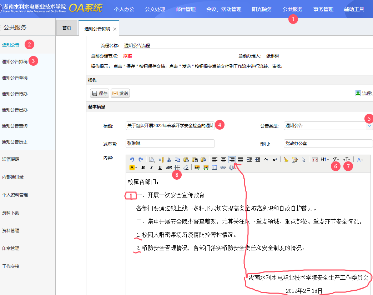The height and width of the screenshot is (295, 373).
Task: Insert multiple images icon
Action: coord(206,167)
